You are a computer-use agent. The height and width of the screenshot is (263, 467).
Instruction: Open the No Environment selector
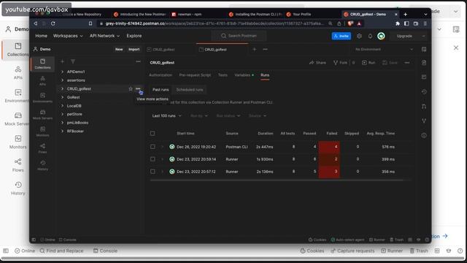coord(384,49)
